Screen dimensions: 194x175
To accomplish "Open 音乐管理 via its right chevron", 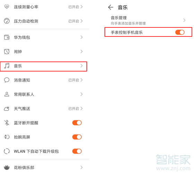I will (x=184, y=20).
